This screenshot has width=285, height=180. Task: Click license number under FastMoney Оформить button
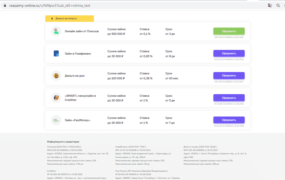pyautogui.click(x=229, y=126)
